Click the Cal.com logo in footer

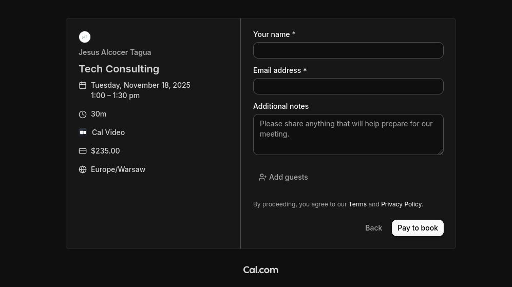tap(260, 270)
